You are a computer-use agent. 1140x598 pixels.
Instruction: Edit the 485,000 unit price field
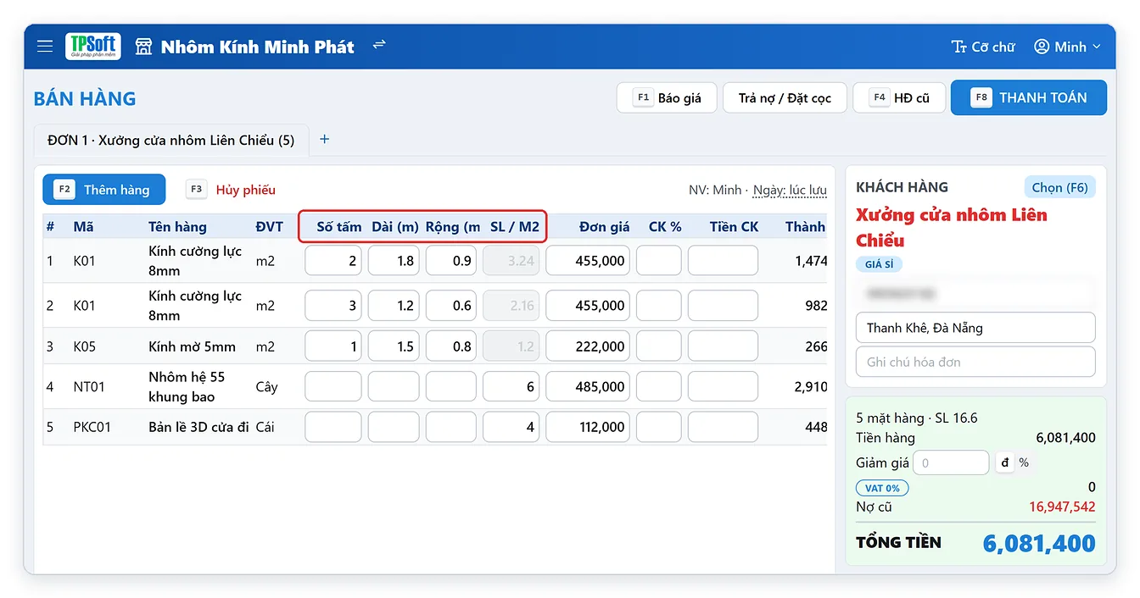click(588, 387)
